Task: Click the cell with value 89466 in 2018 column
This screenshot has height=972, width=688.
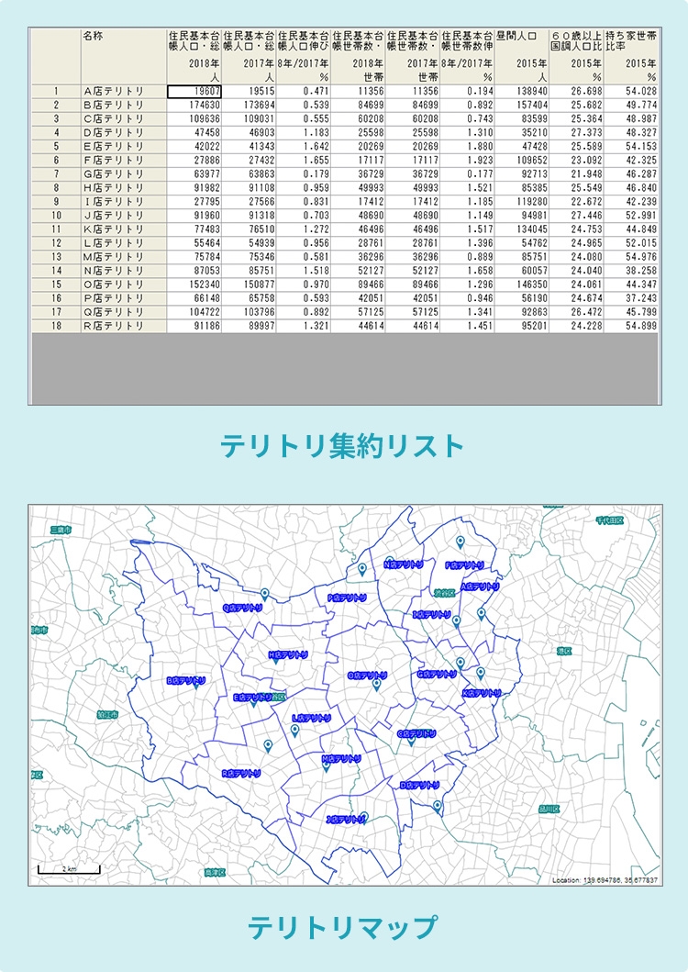Action: [358, 285]
